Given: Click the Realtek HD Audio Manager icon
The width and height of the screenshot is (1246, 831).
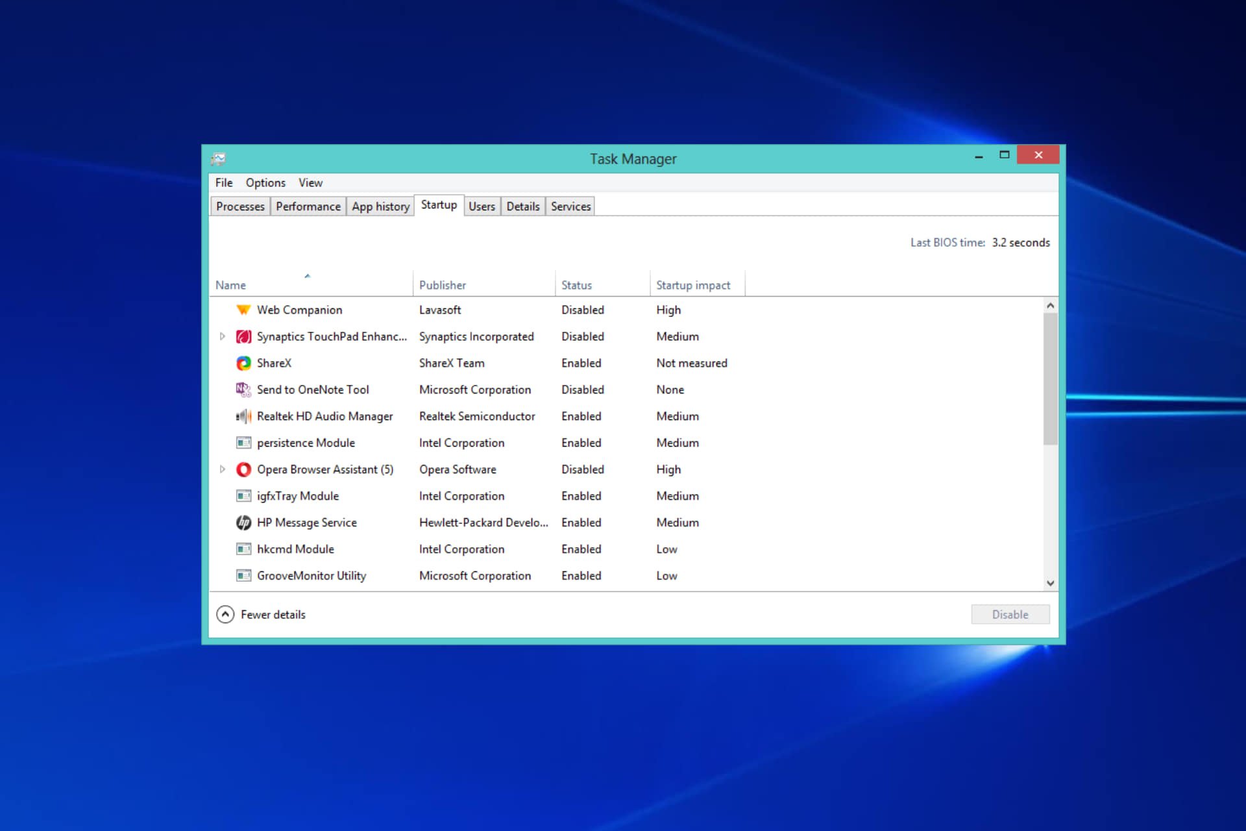Looking at the screenshot, I should click(243, 416).
